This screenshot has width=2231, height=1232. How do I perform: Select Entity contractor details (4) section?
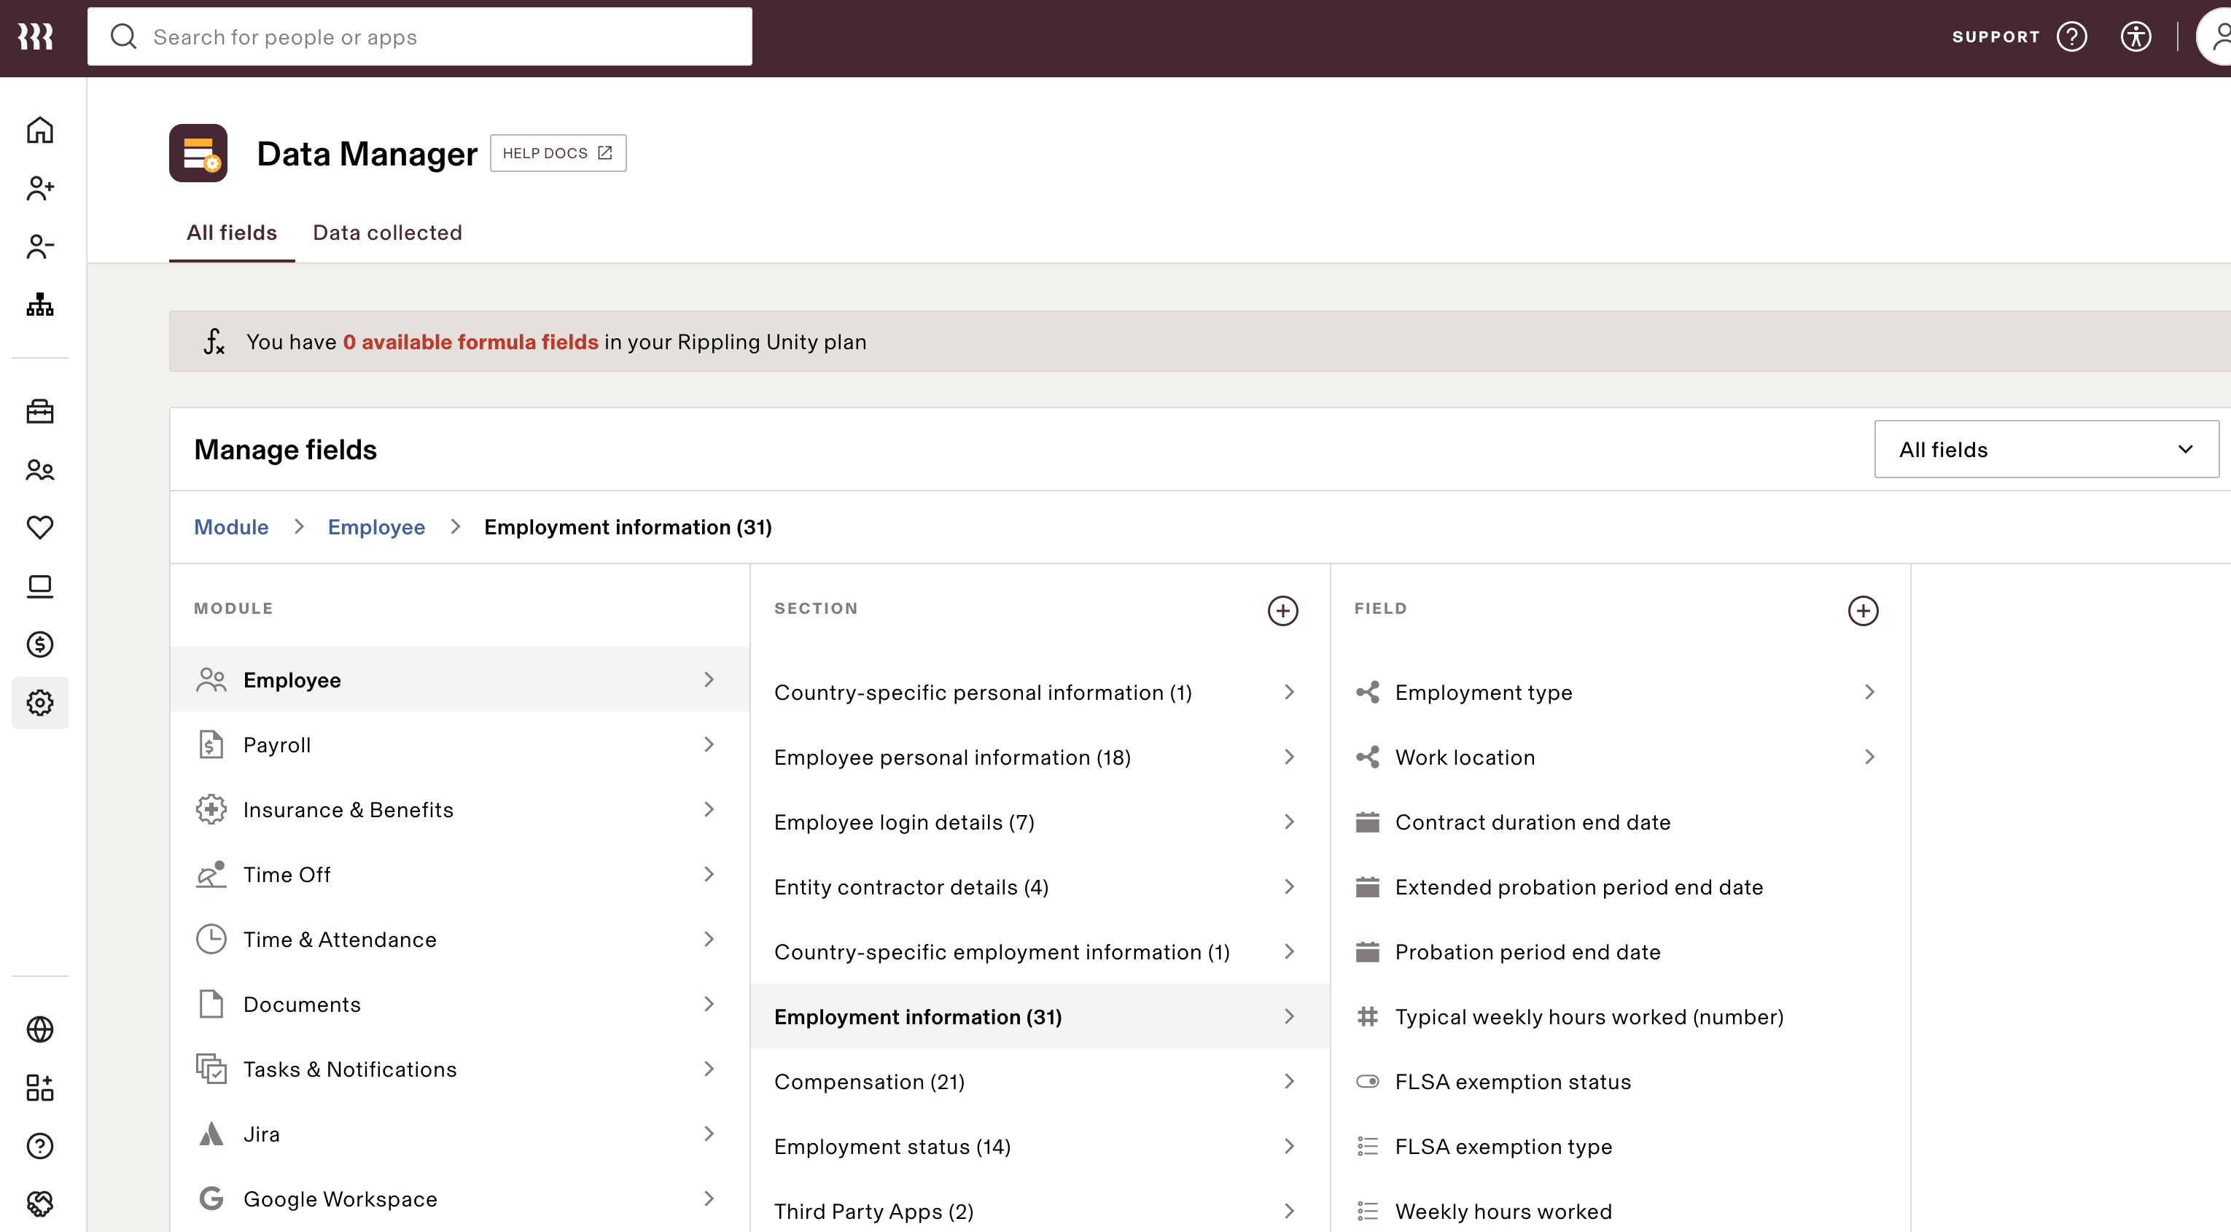tap(1039, 886)
